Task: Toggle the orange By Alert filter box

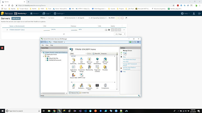Action: (x=120, y=18)
